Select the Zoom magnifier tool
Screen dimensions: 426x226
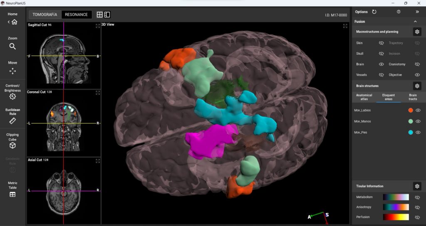12,47
